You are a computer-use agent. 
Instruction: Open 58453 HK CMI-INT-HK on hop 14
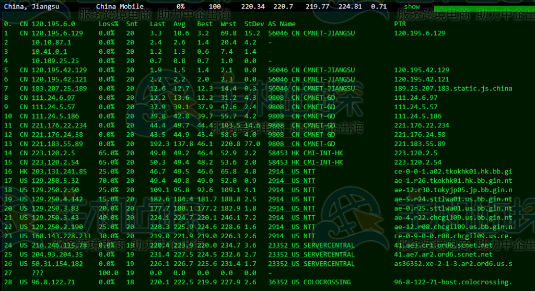click(305, 153)
